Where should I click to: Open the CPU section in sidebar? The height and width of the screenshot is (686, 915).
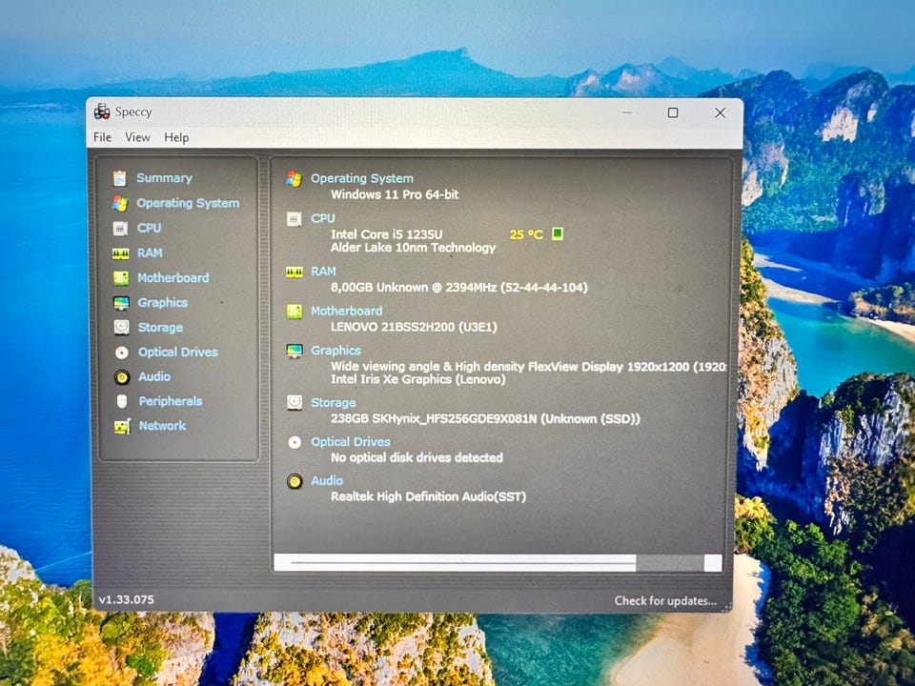(x=149, y=228)
